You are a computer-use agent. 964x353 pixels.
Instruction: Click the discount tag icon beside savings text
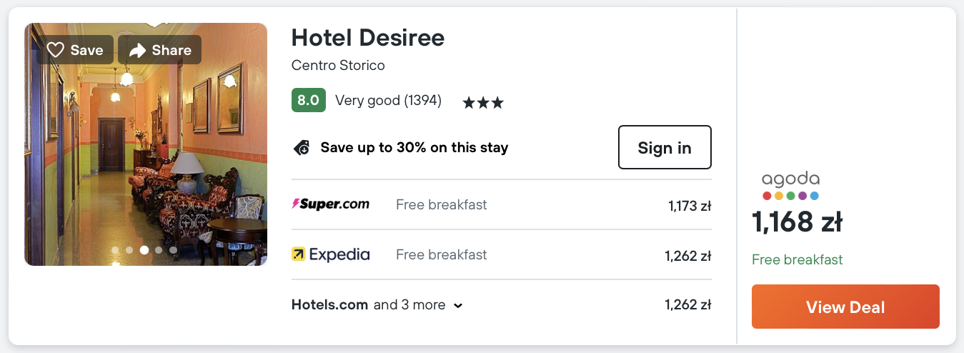pos(302,148)
